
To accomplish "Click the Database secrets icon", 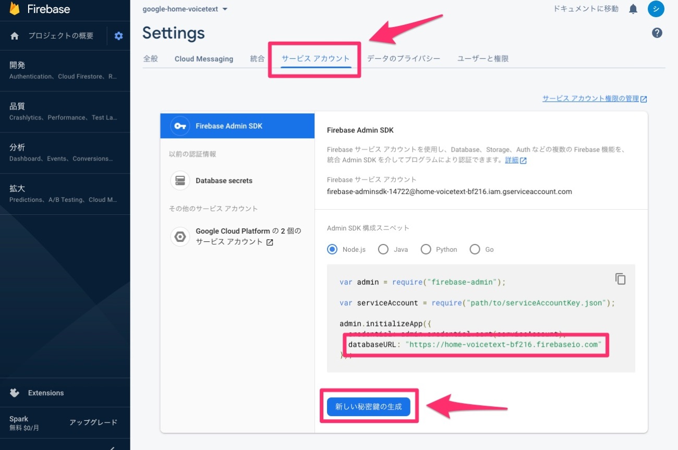I will pos(180,180).
